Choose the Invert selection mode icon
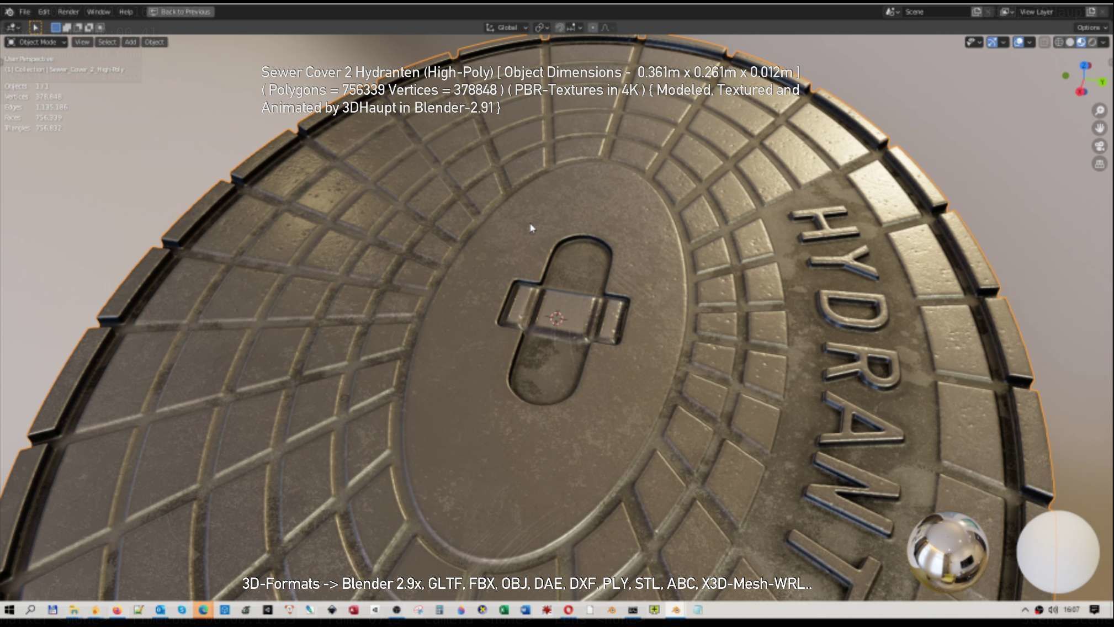The image size is (1114, 627). click(89, 27)
